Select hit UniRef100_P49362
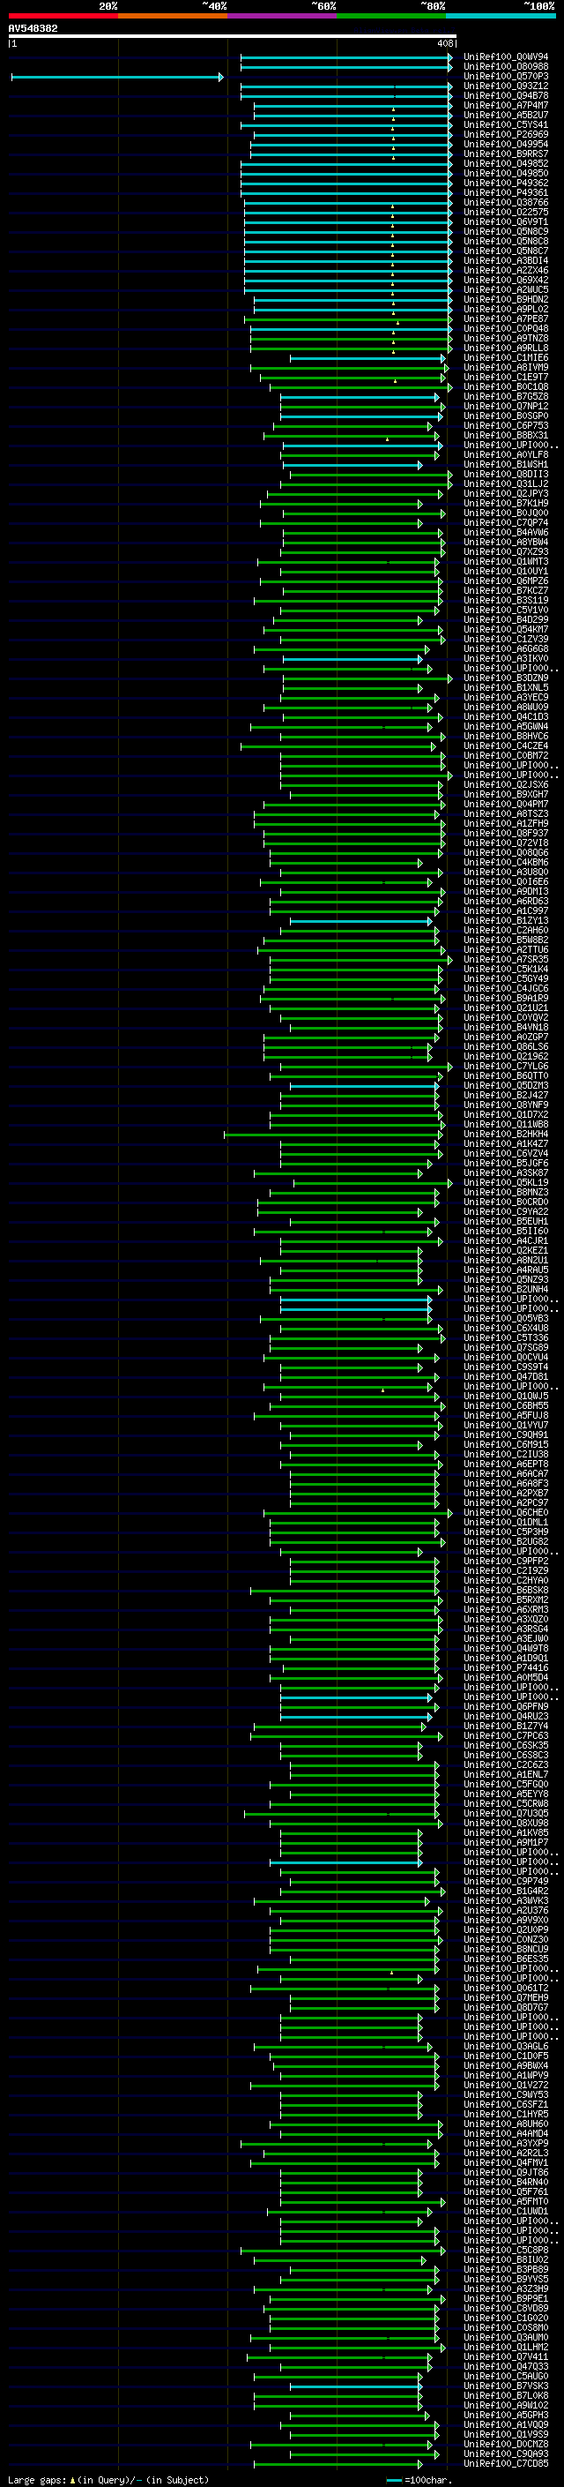The image size is (564, 2487). pos(506,183)
